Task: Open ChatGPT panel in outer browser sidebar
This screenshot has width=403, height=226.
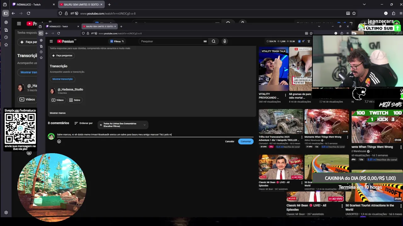Action: click(x=6, y=22)
